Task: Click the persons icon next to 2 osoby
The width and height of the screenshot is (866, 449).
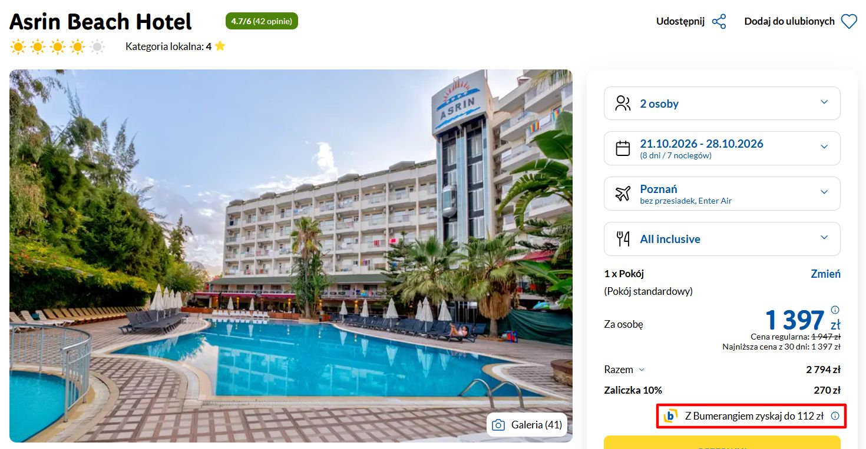Action: pos(623,104)
